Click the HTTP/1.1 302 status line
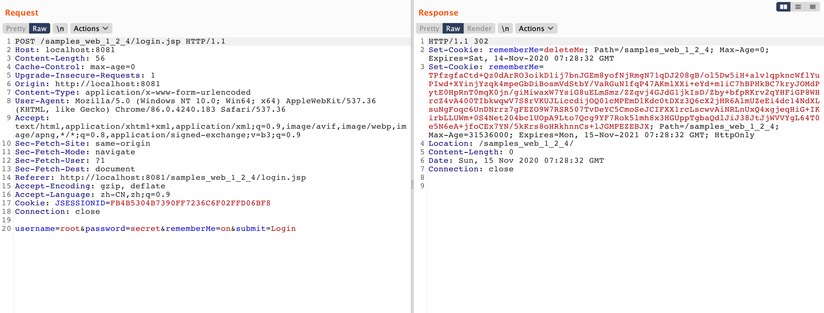The height and width of the screenshot is (313, 824). click(x=458, y=41)
